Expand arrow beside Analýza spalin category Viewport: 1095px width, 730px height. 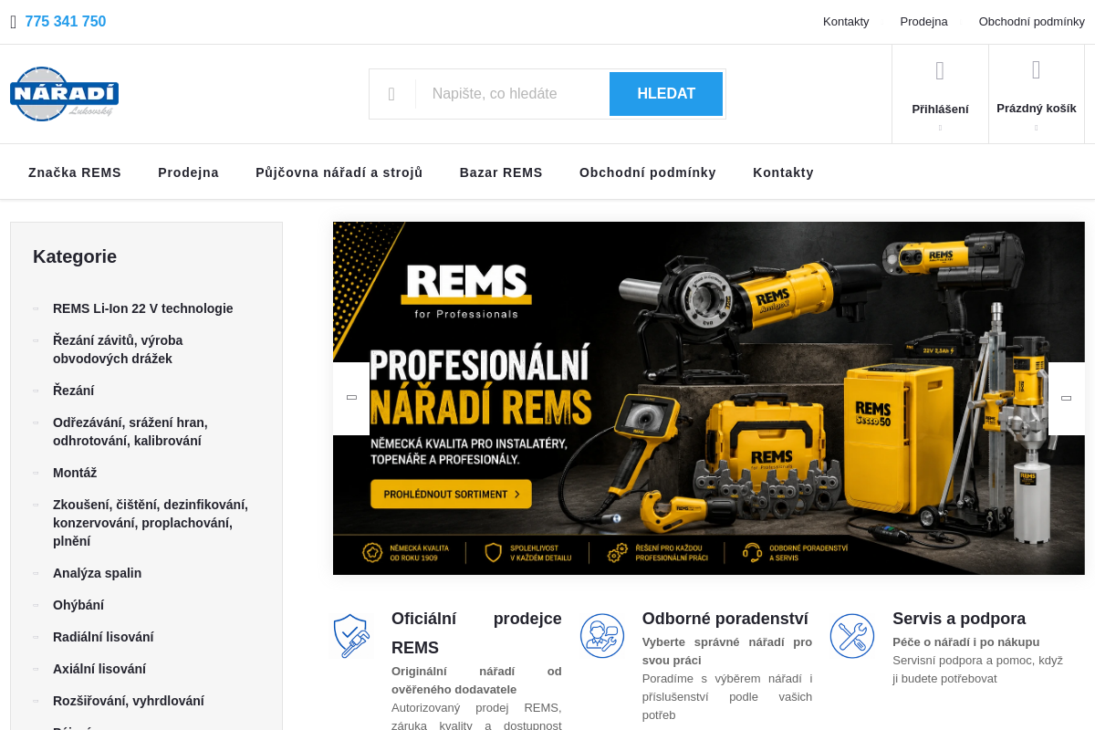pyautogui.click(x=36, y=573)
